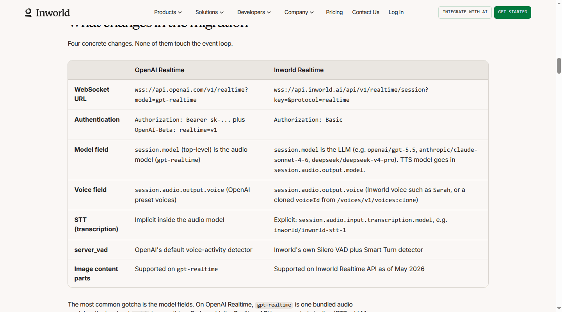Click 'Supported on gpt-realtime' cell text
Screen dimensions: 562x312
[x=176, y=269]
